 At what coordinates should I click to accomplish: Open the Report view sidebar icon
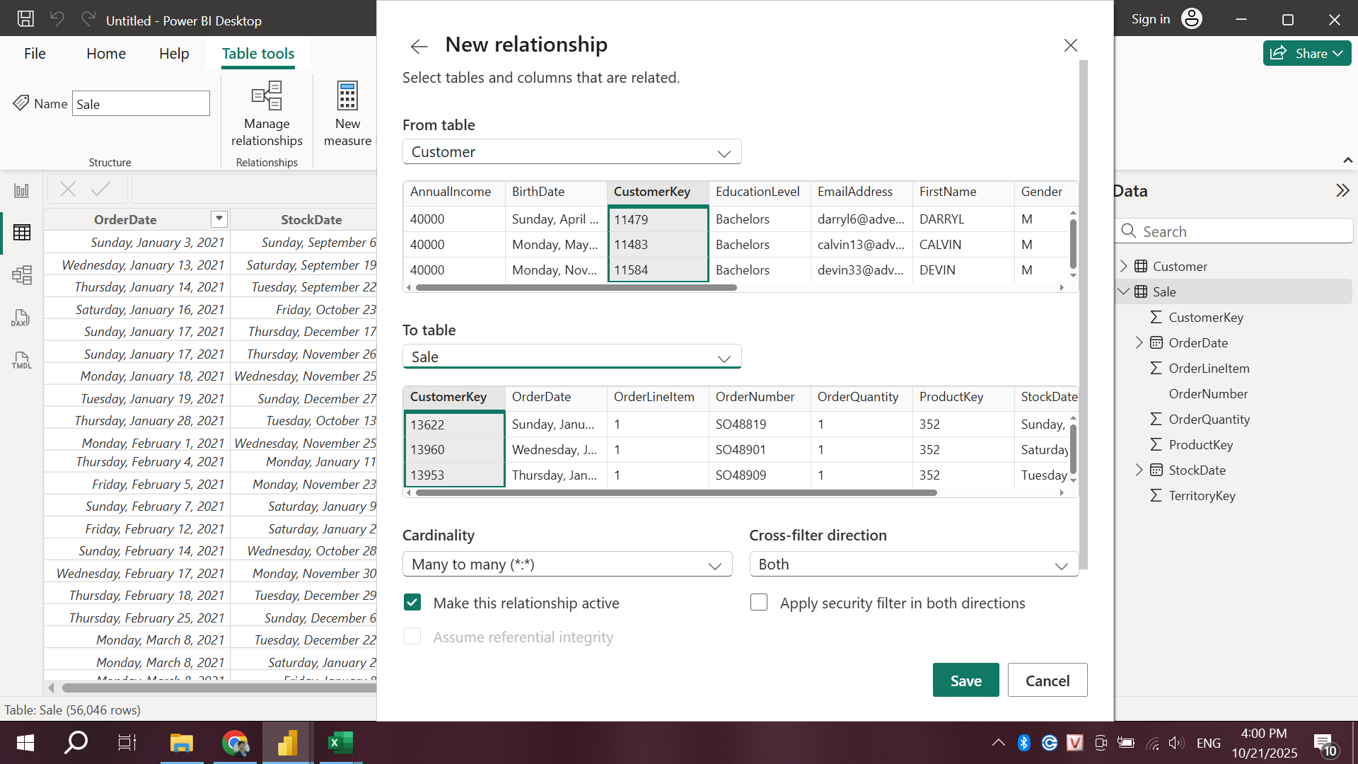[22, 190]
